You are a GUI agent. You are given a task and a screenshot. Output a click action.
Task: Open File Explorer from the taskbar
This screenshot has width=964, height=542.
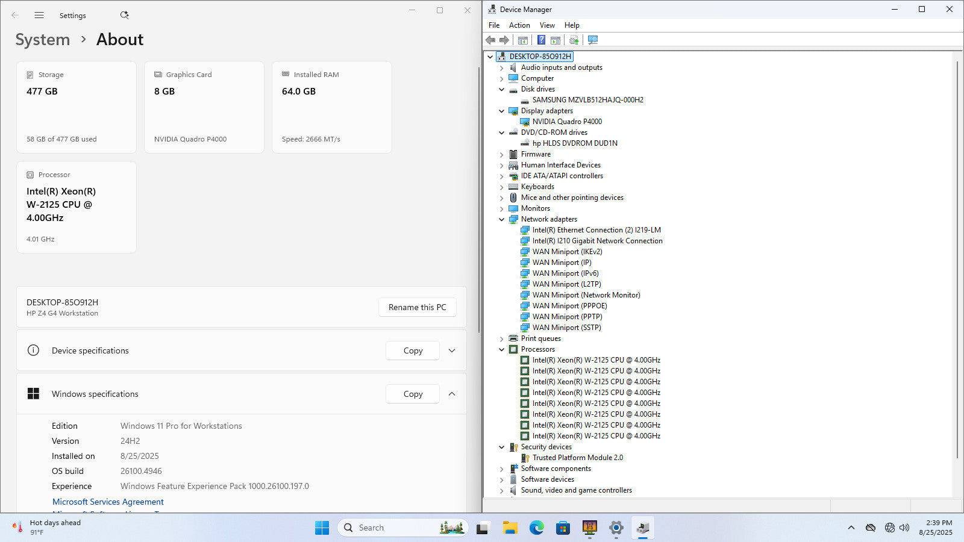510,528
